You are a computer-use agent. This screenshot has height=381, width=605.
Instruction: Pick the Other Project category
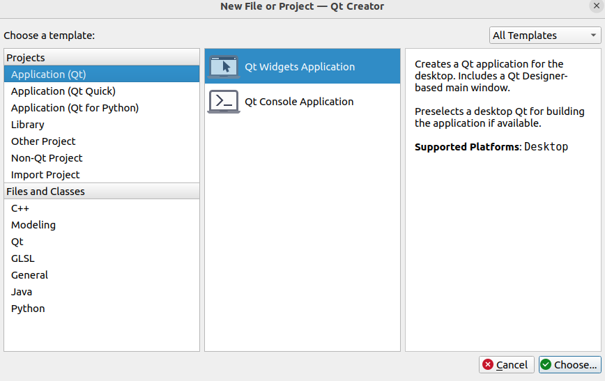43,141
